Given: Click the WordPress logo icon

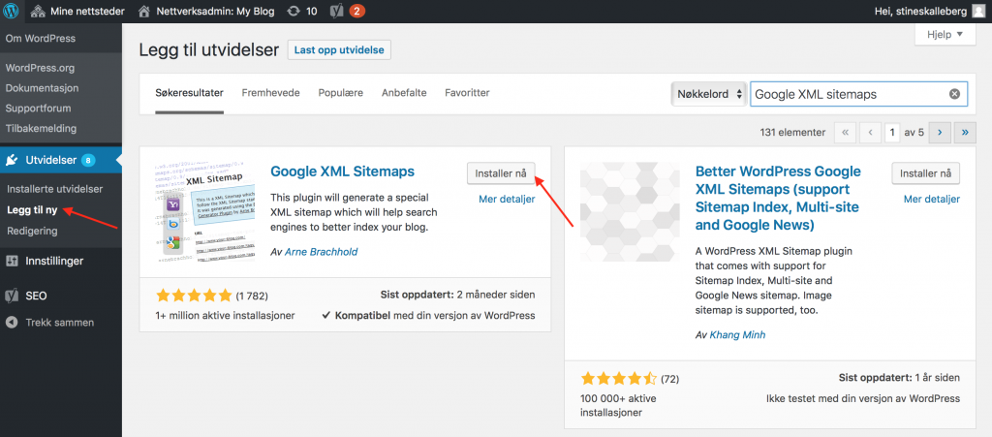Looking at the screenshot, I should (x=11, y=11).
